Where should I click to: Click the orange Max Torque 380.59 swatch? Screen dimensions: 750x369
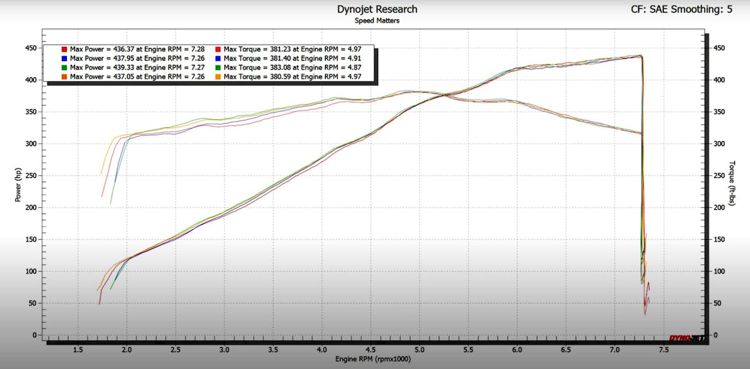(x=217, y=77)
